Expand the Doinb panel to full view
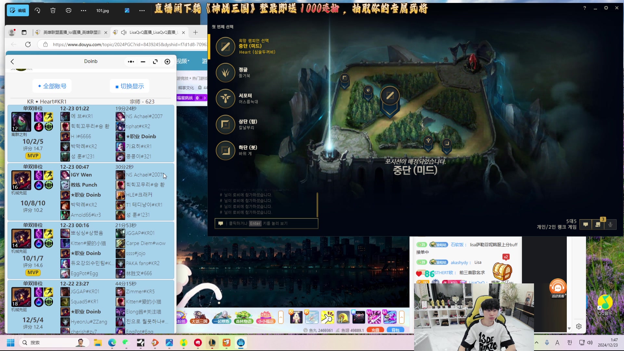This screenshot has width=624, height=351. click(155, 61)
